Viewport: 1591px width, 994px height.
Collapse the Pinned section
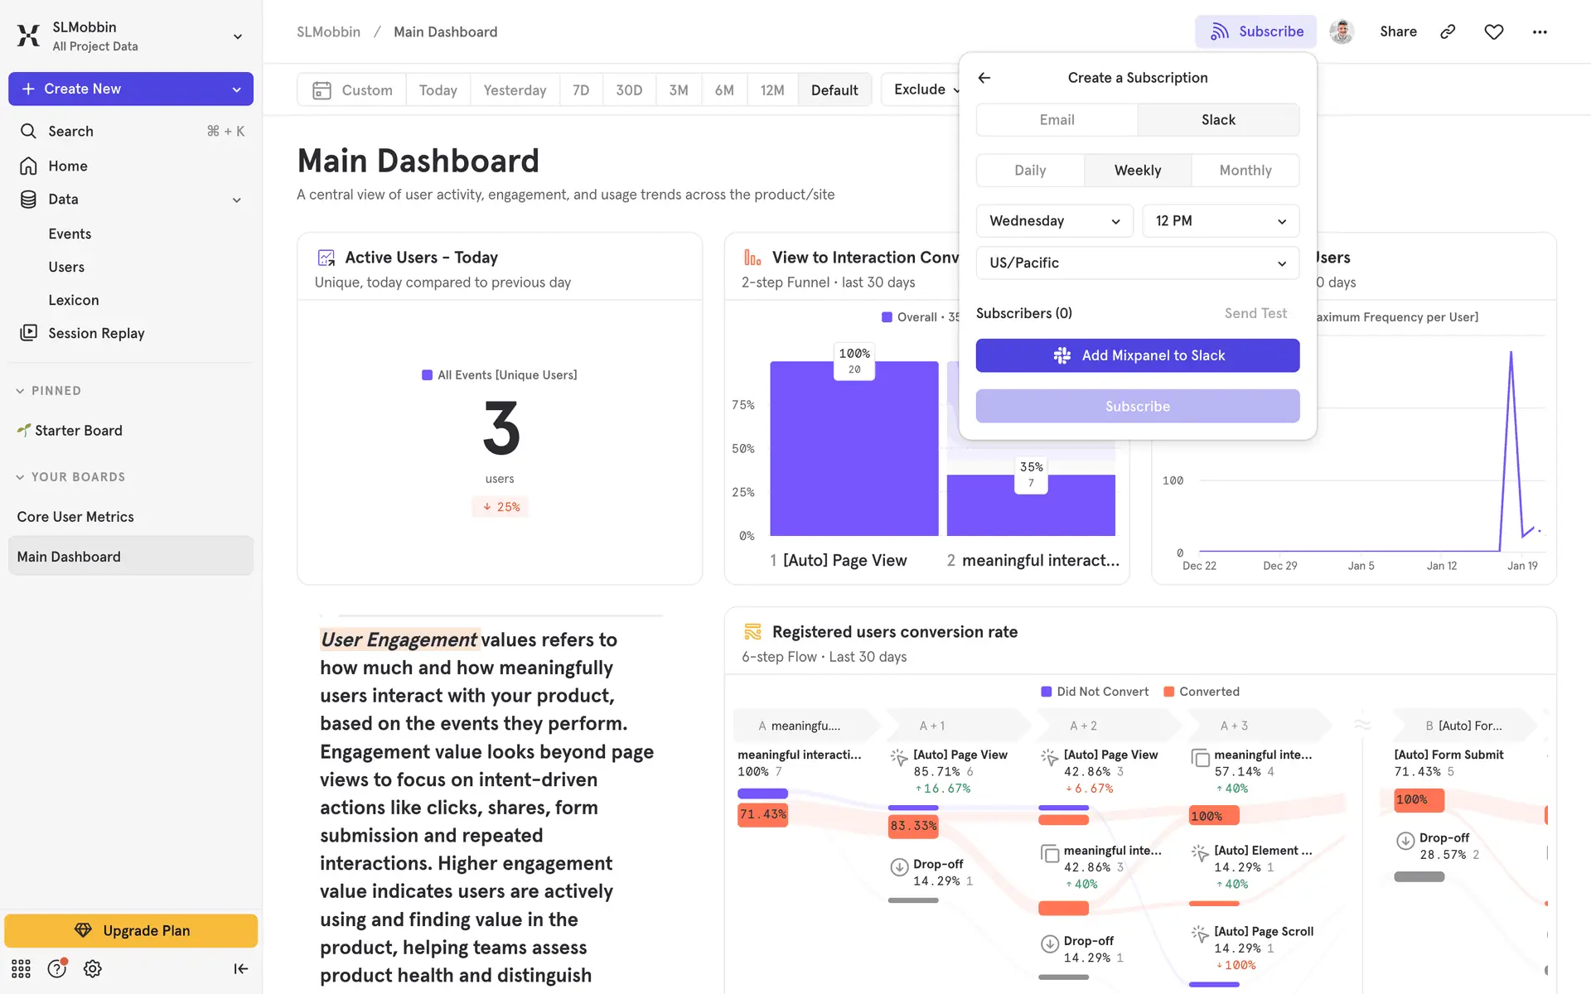click(x=20, y=391)
